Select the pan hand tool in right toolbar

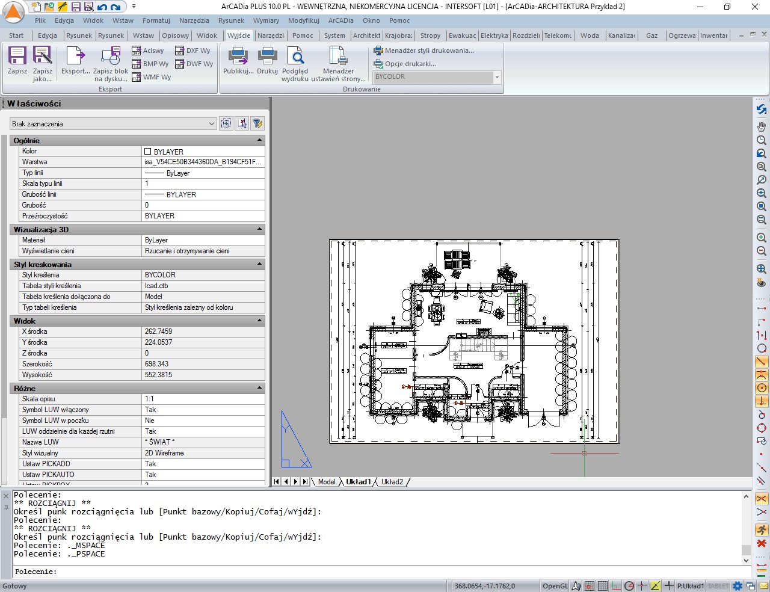pyautogui.click(x=762, y=126)
